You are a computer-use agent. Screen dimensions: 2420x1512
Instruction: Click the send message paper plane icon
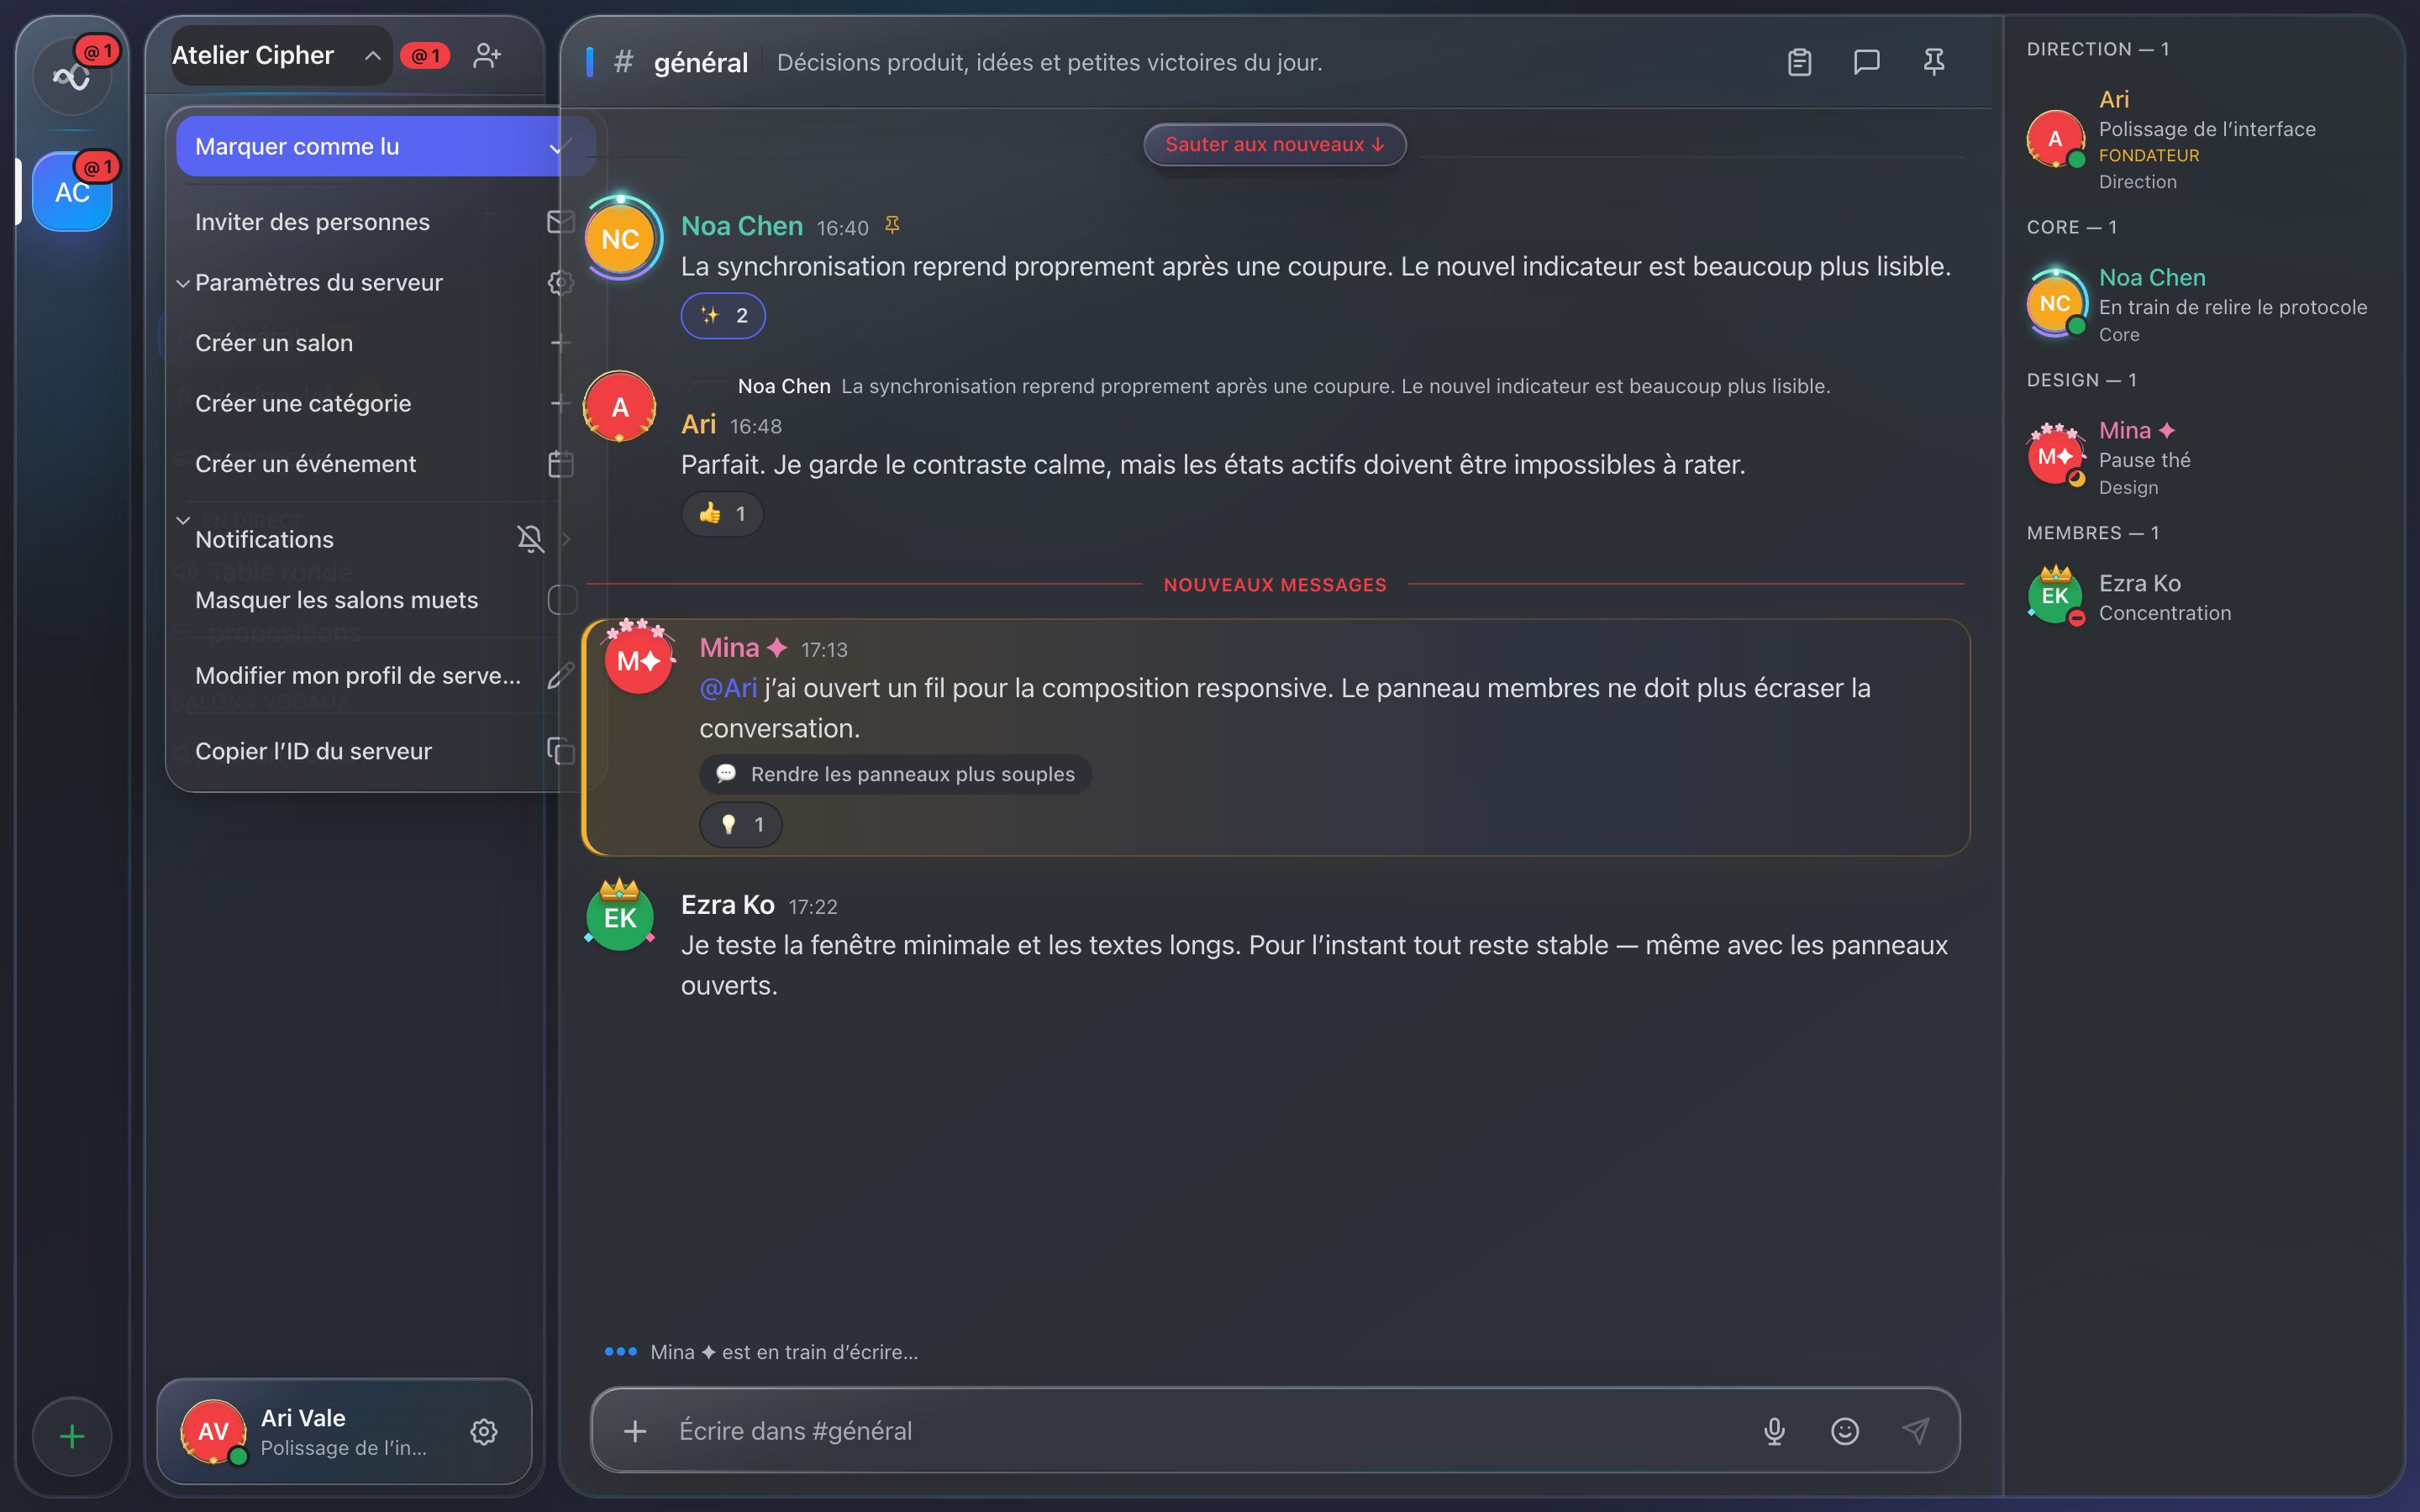click(1915, 1431)
